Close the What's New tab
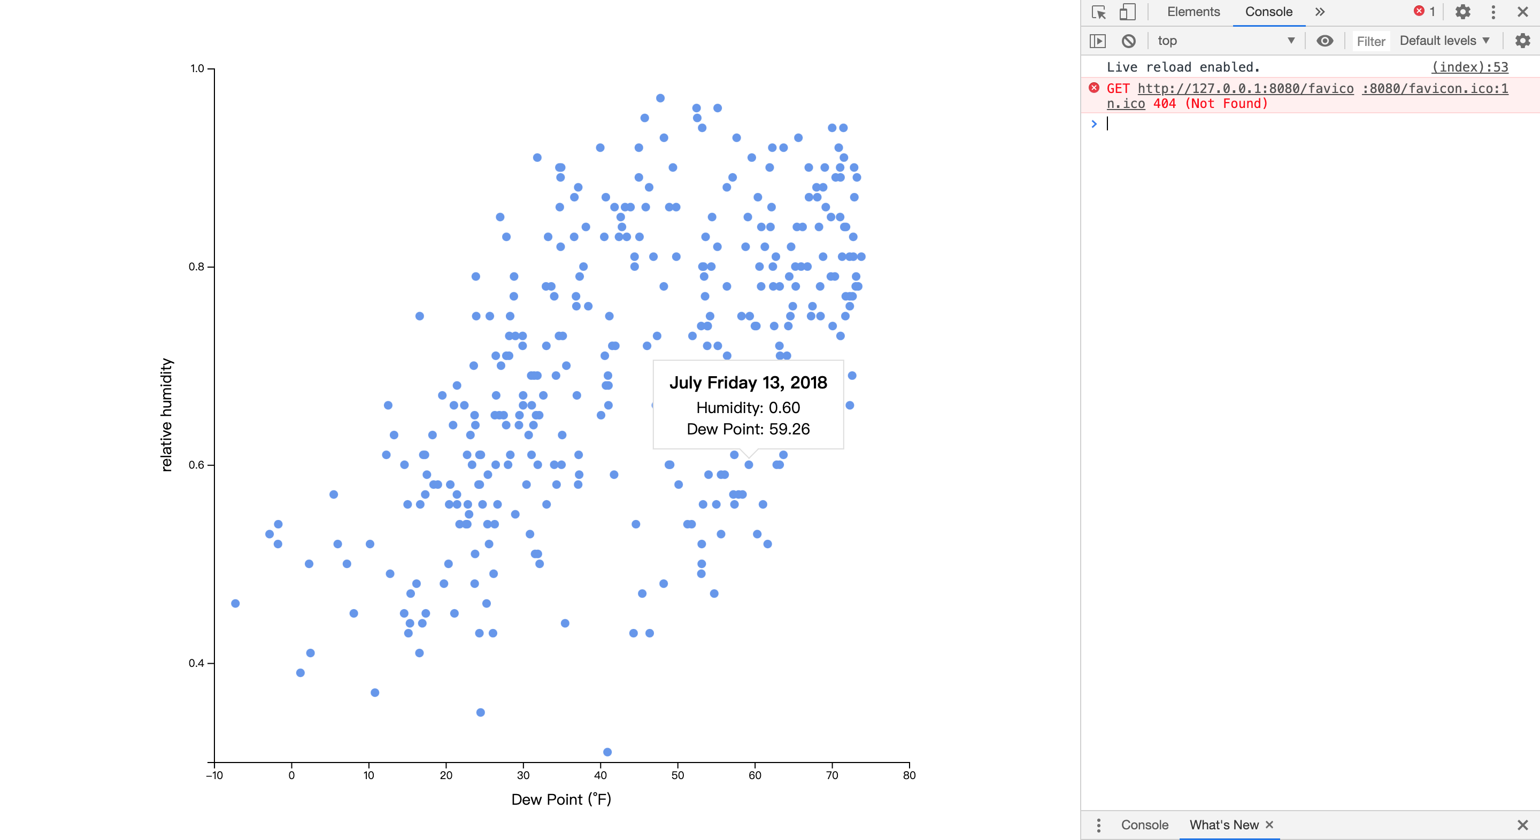Screen dimensions: 1540x840 pyautogui.click(x=1269, y=825)
